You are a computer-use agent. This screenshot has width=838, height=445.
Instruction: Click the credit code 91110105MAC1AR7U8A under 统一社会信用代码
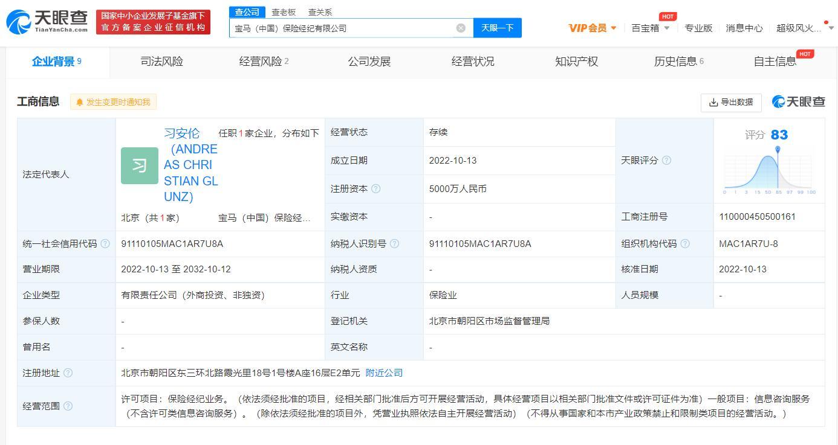[172, 244]
